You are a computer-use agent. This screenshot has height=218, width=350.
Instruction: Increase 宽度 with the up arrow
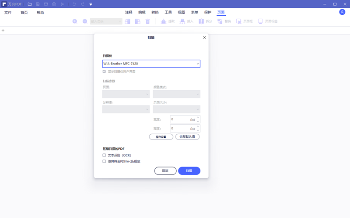coord(198,117)
